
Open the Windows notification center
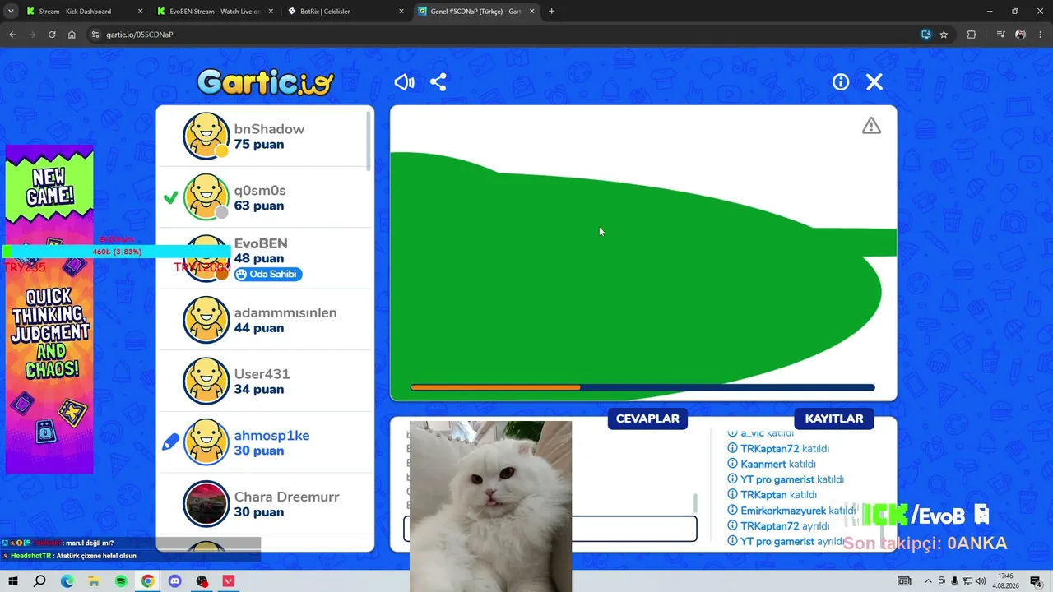(x=1036, y=581)
